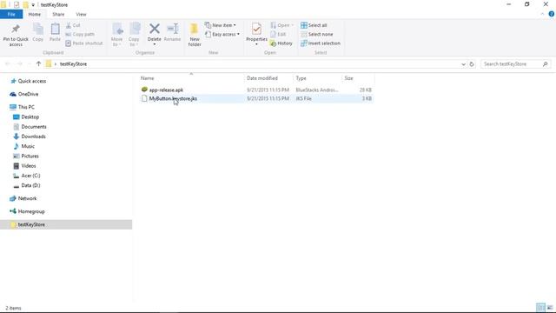Open recent locations dropdown
This screenshot has height=313, width=556.
pyautogui.click(x=29, y=63)
